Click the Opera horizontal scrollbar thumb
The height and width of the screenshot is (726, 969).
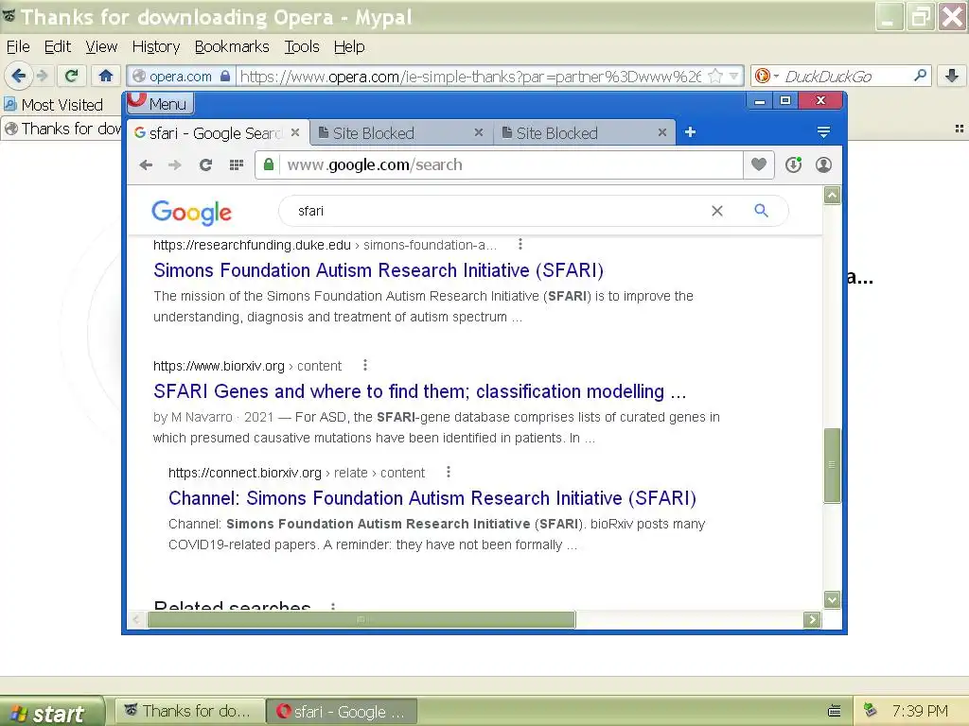(x=361, y=619)
